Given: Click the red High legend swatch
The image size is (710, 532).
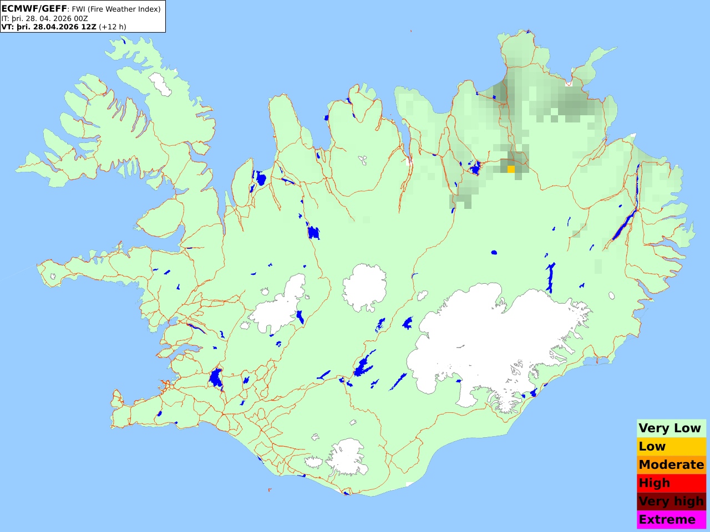Looking at the screenshot, I should pos(671,483).
